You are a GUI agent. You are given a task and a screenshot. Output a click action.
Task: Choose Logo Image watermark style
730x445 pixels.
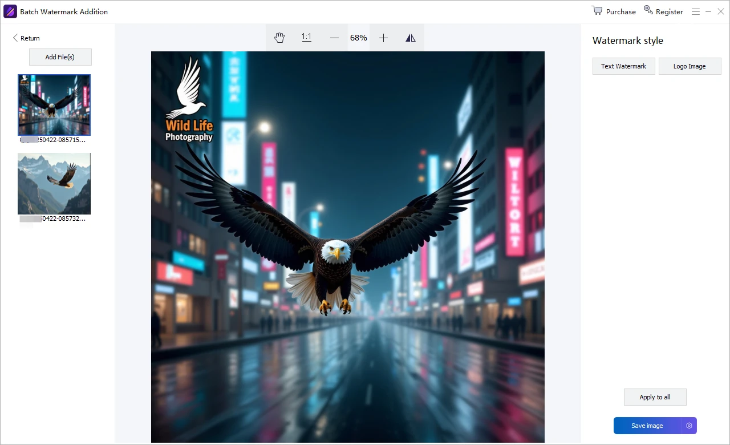click(690, 66)
